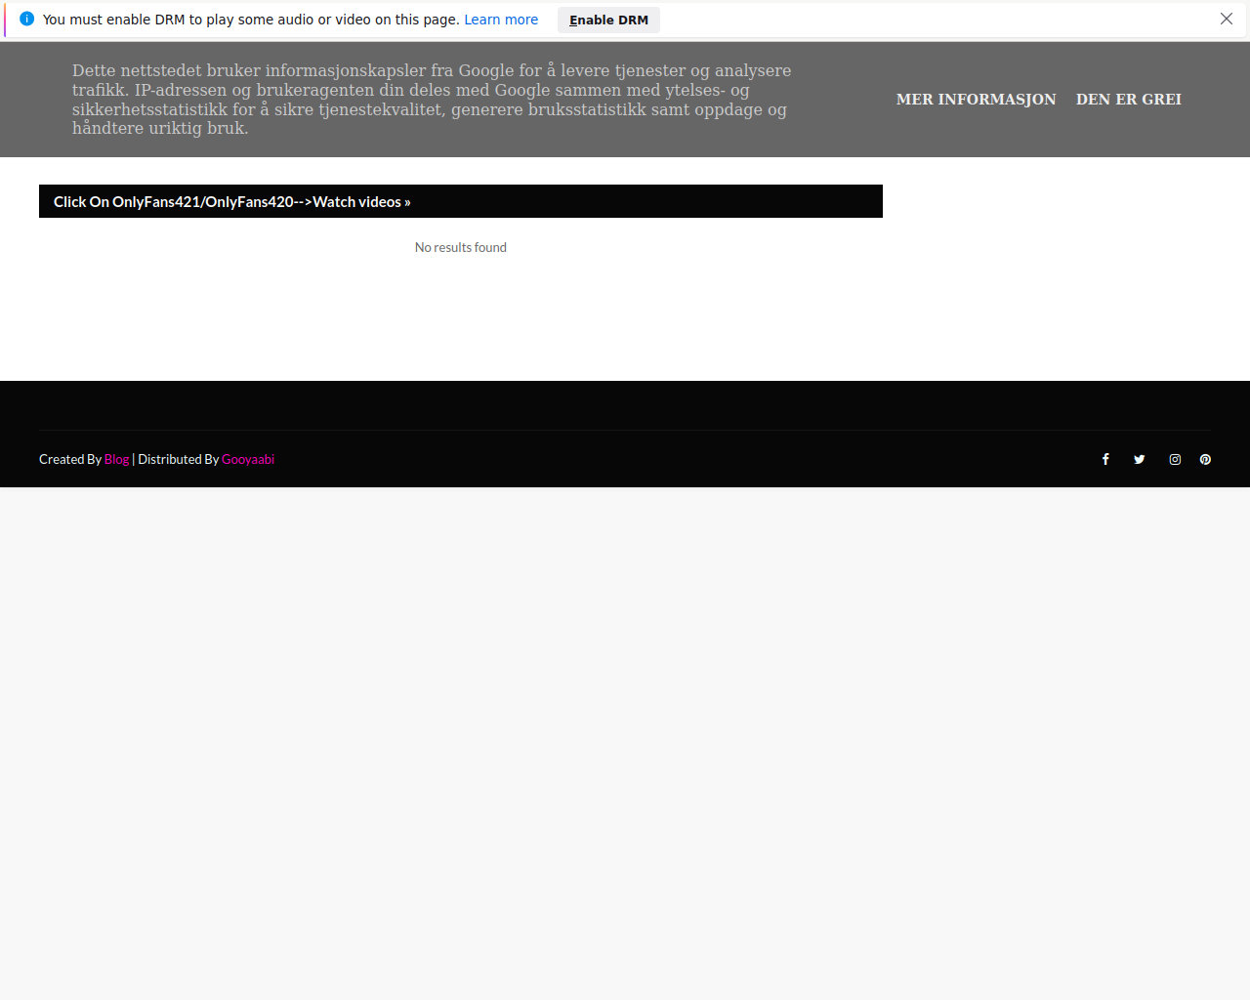Image resolution: width=1250 pixels, height=1000 pixels.
Task: Open the Twitter icon in footer
Action: (x=1139, y=459)
